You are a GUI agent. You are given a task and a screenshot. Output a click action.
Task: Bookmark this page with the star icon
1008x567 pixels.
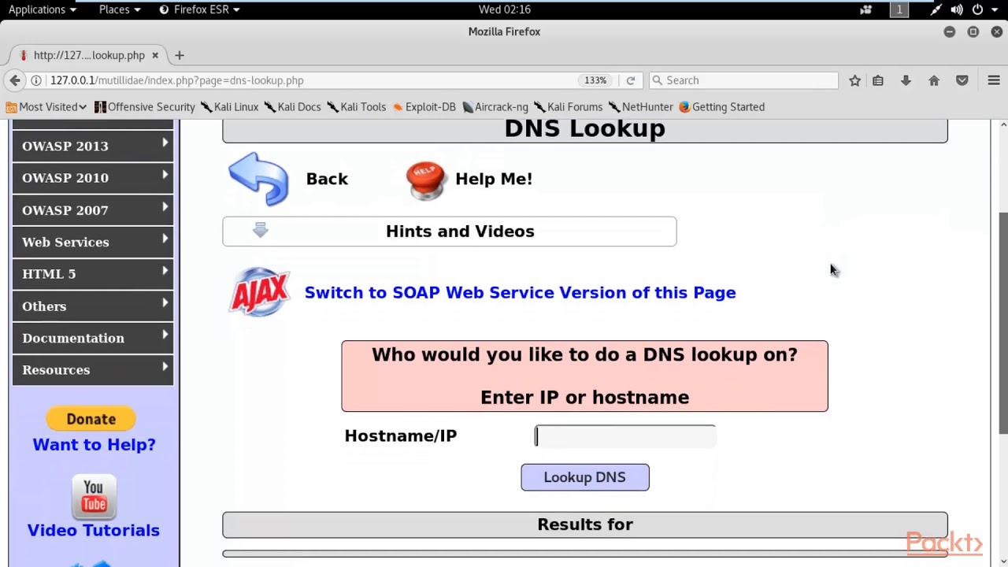click(854, 80)
